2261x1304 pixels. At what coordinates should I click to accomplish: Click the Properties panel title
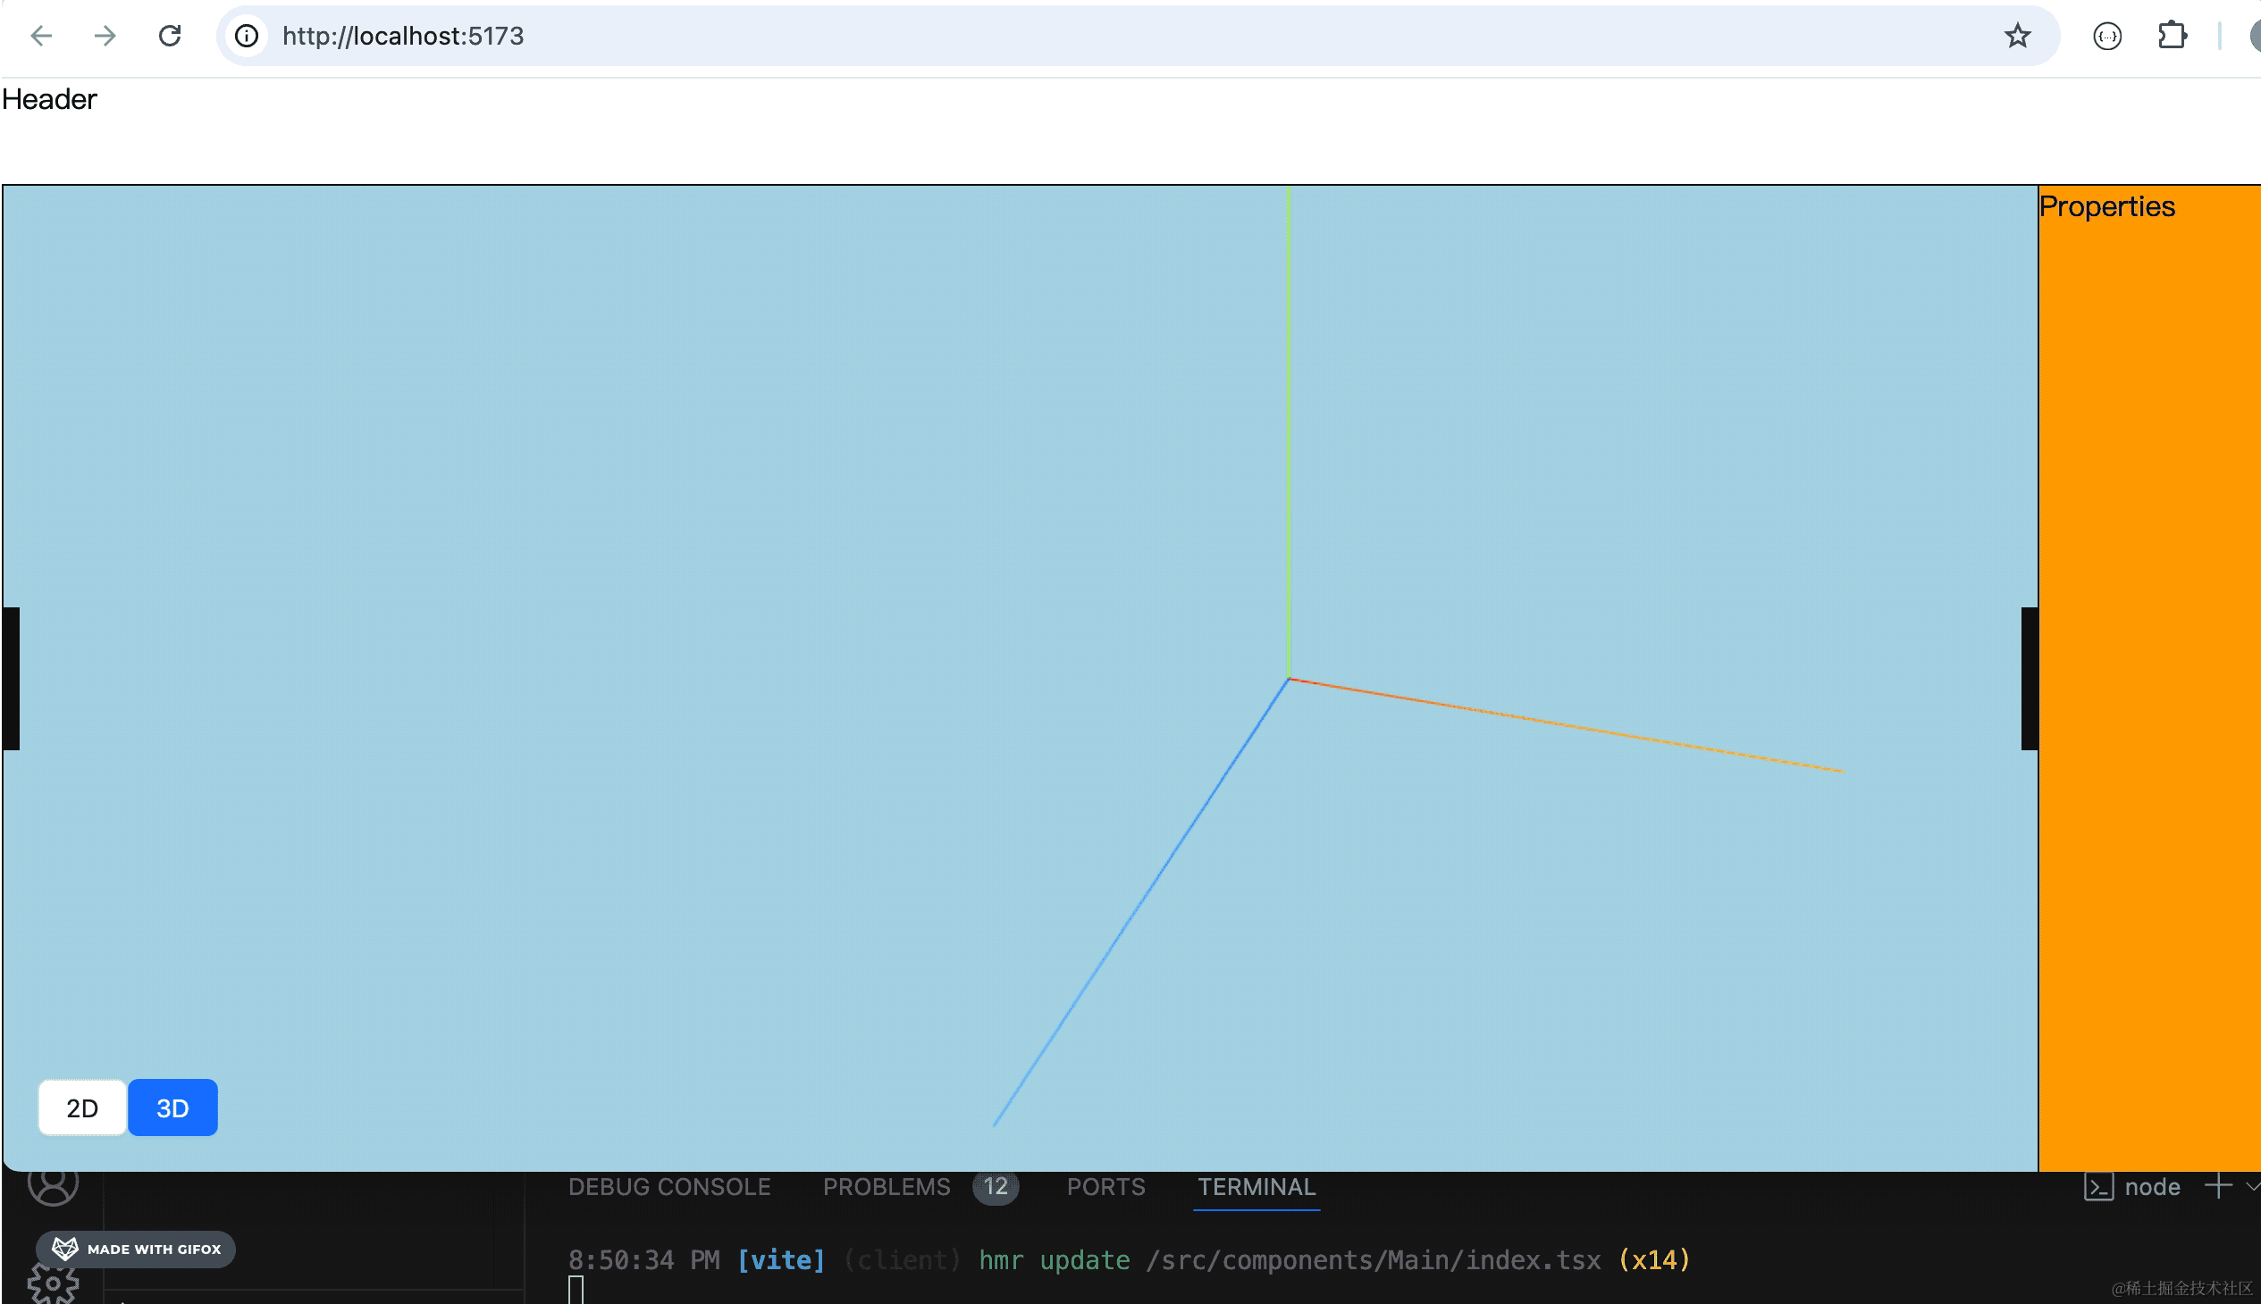click(x=2107, y=207)
